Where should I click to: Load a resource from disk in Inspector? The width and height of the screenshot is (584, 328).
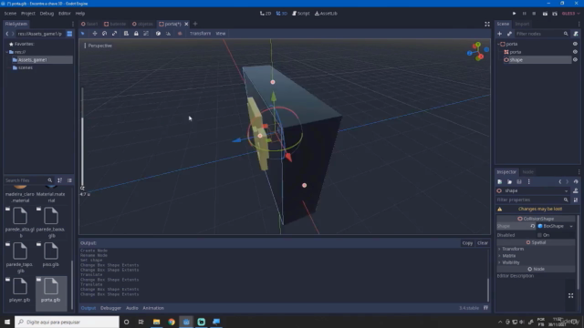coord(509,182)
